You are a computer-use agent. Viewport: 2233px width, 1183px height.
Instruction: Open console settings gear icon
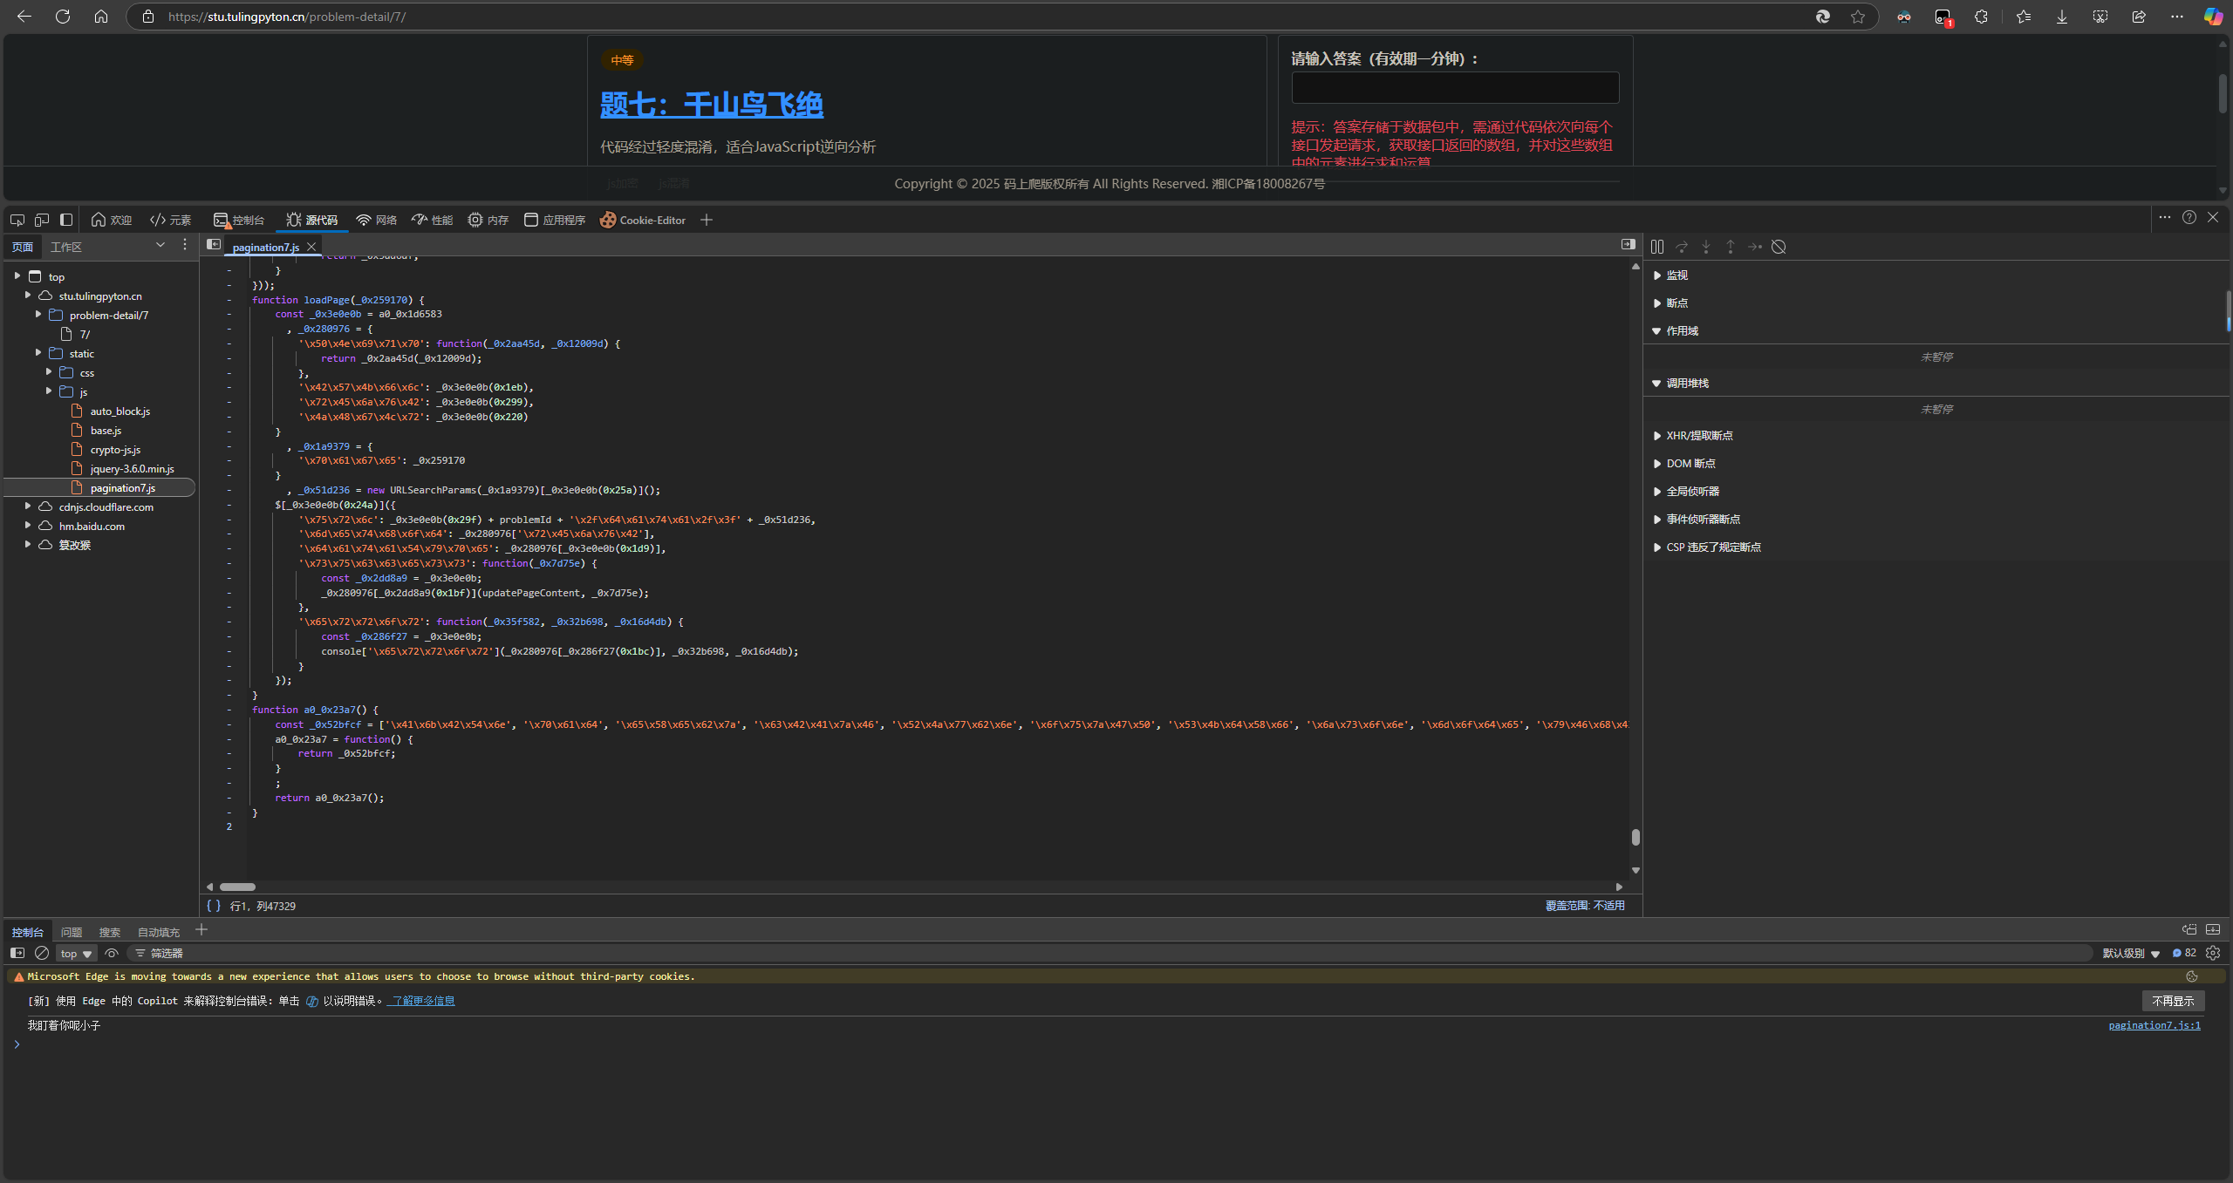pyautogui.click(x=2213, y=953)
